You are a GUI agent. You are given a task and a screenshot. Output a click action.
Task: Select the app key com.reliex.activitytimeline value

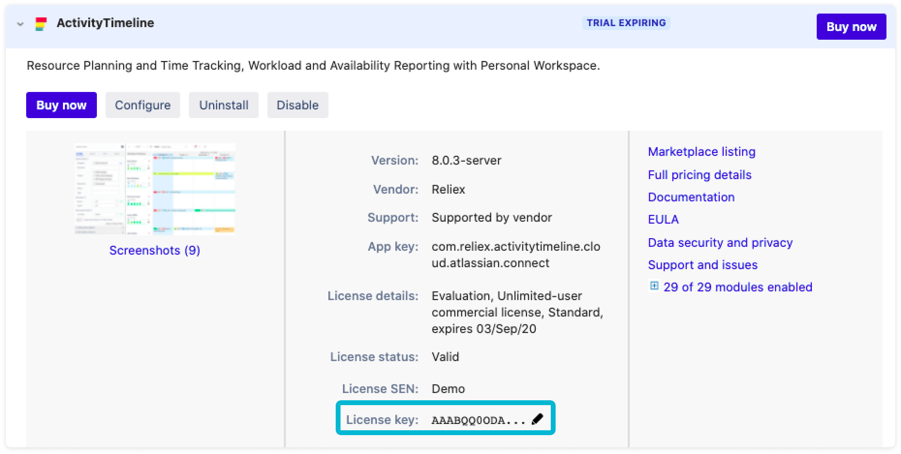click(516, 255)
